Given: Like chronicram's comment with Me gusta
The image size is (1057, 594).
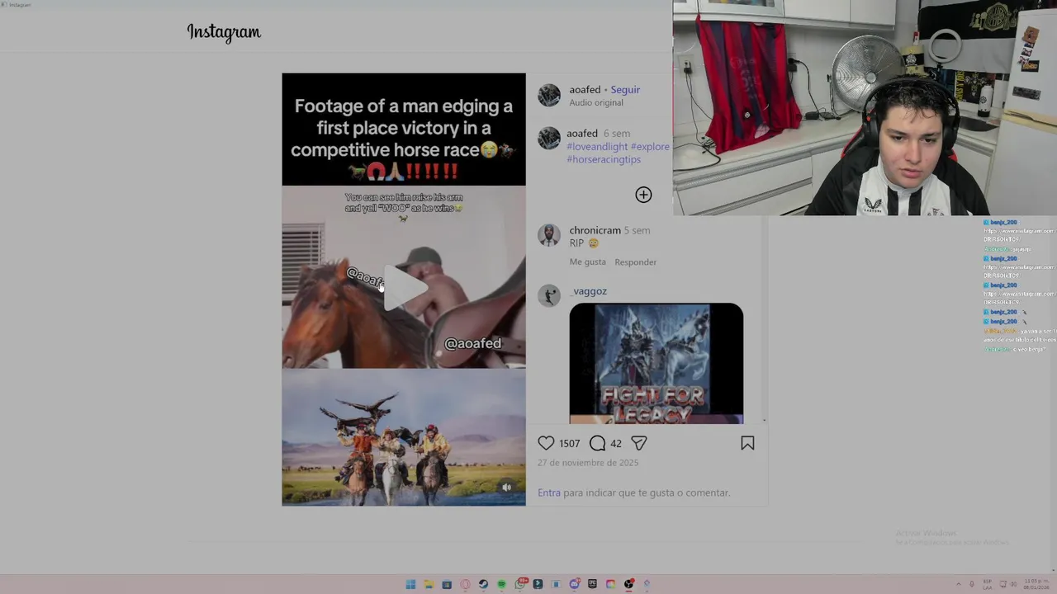Looking at the screenshot, I should click(587, 262).
